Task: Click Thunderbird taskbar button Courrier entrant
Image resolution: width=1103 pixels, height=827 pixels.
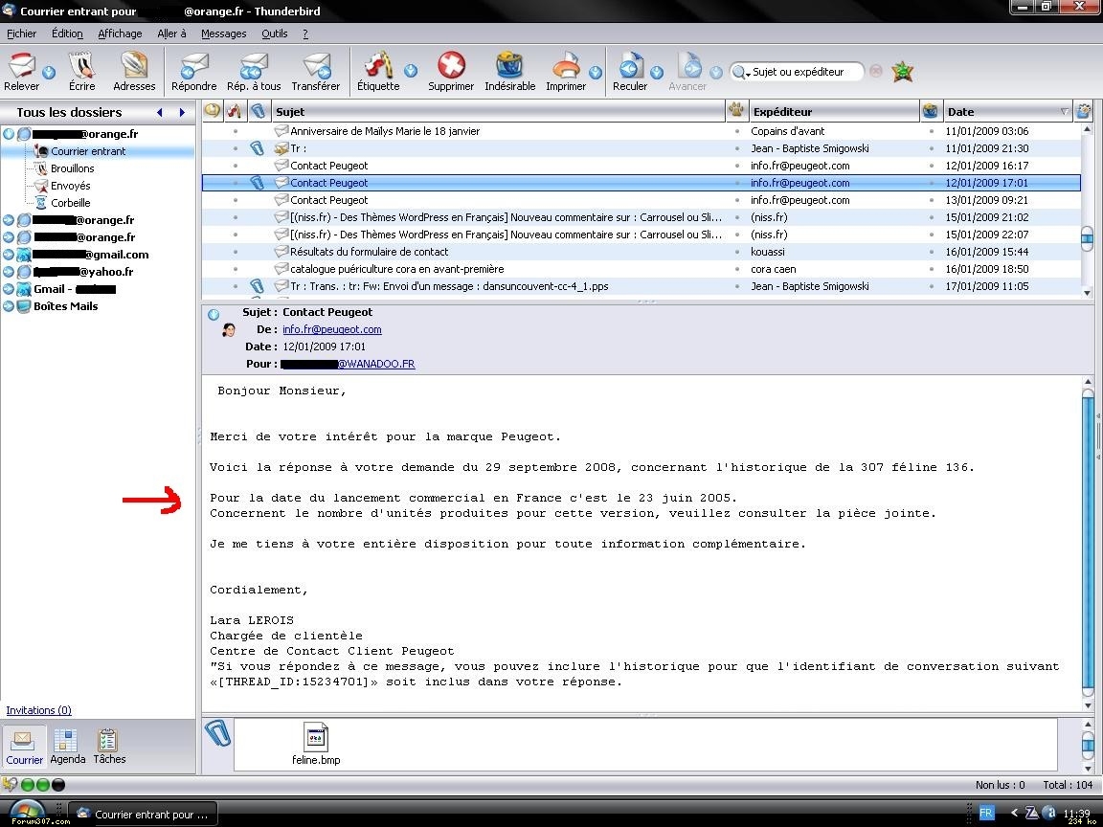Action: (143, 814)
